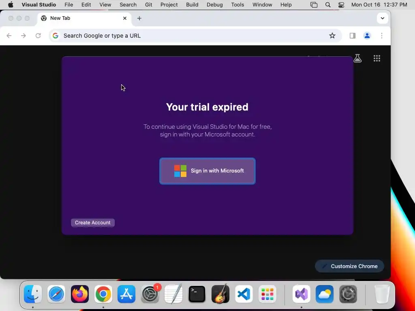Click the Chrome forward arrow
Viewport: 415px width, 311px height.
click(x=24, y=36)
